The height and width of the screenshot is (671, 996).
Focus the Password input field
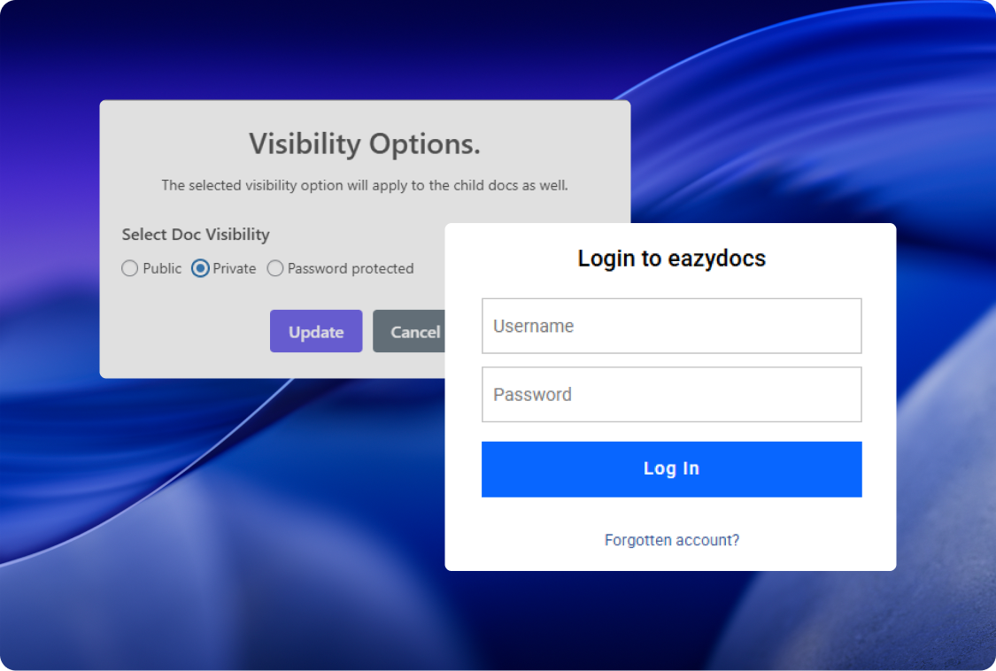(x=671, y=395)
